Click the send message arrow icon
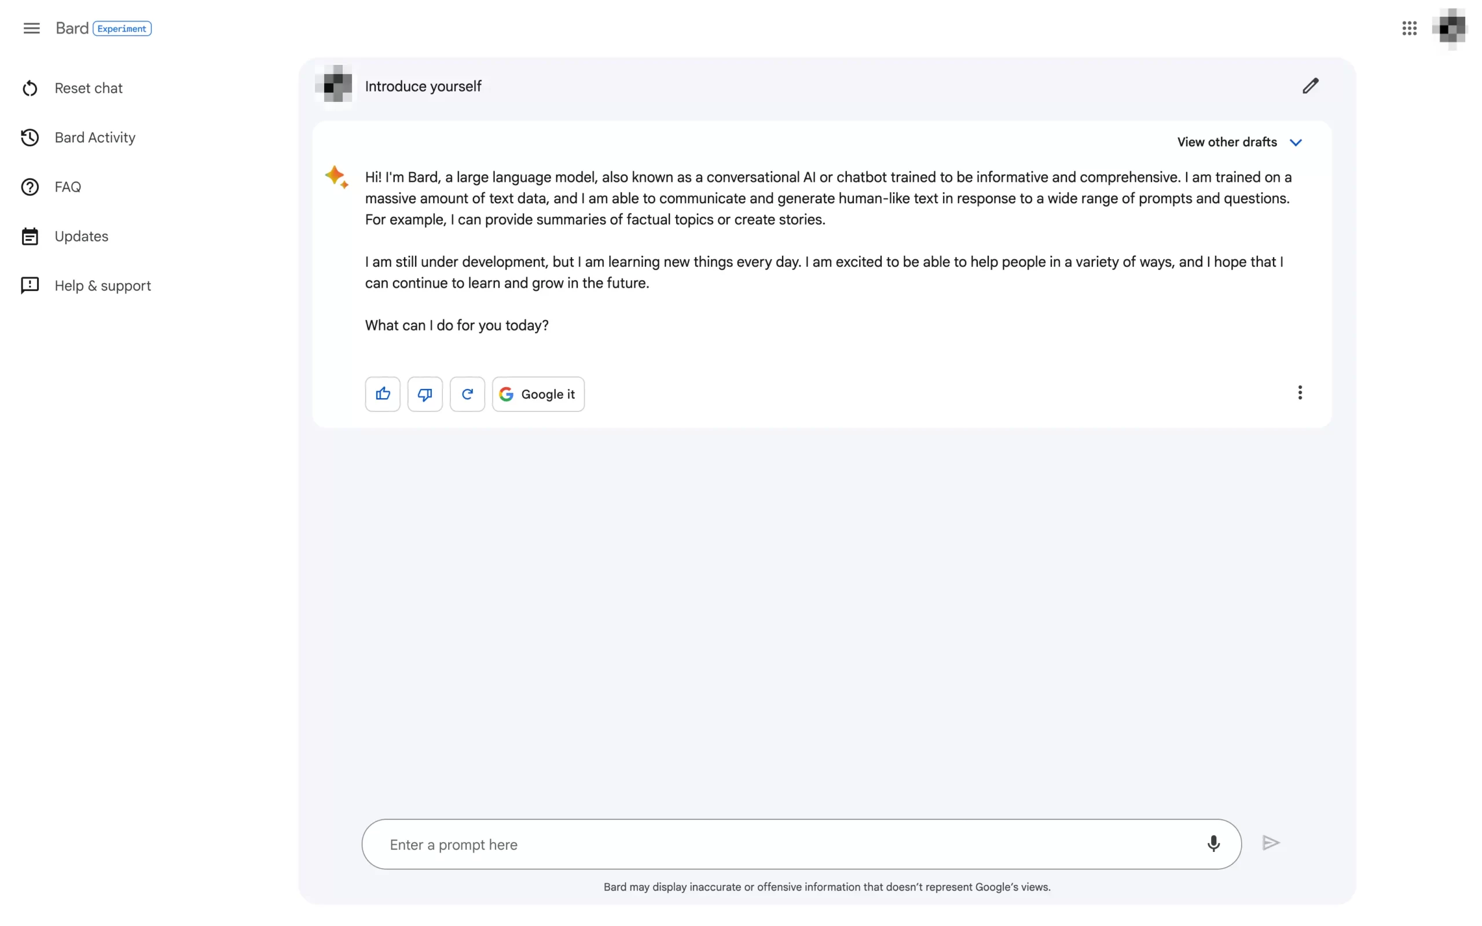1482x926 pixels. [x=1271, y=843]
